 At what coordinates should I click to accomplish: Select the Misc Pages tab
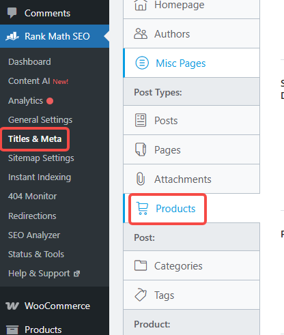point(191,63)
